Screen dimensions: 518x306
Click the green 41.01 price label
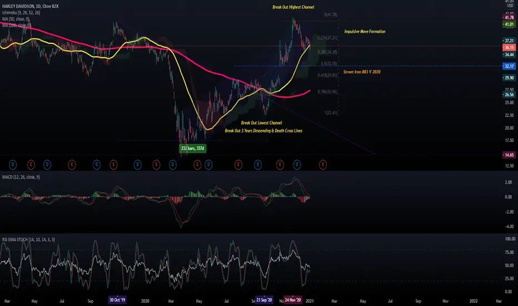tap(509, 24)
